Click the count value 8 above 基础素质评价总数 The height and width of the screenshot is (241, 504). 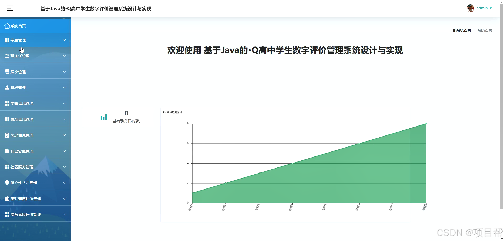(x=126, y=113)
